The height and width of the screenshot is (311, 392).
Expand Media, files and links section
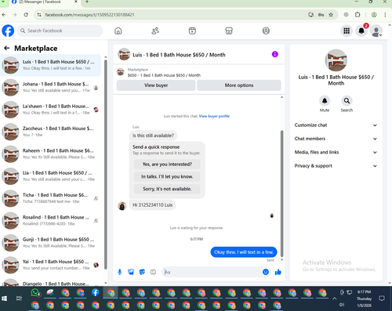[x=336, y=152]
